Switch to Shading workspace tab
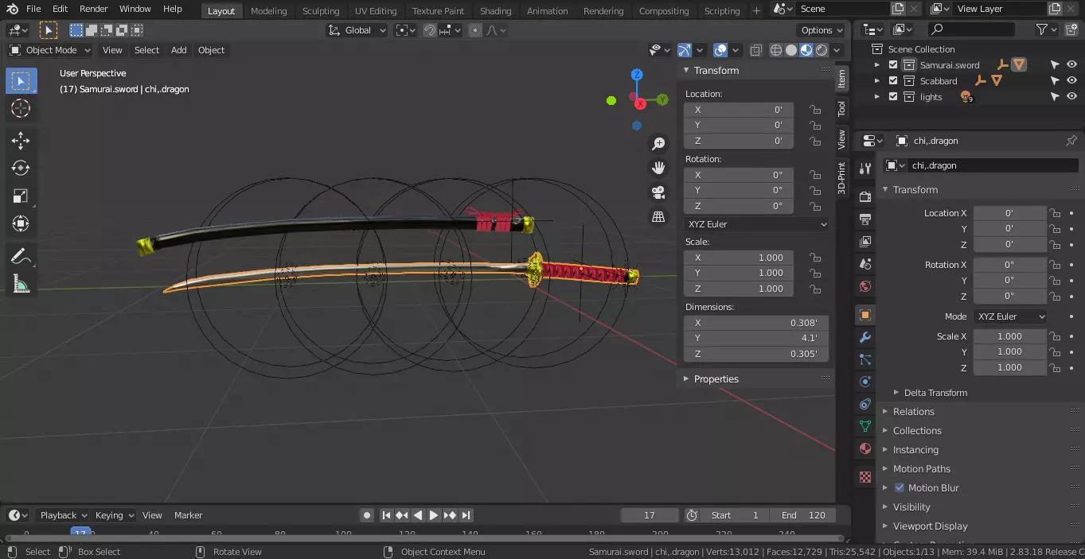Image resolution: width=1085 pixels, height=559 pixels. 495,11
